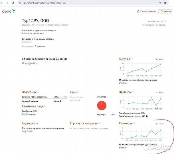This screenshot has height=154, width=174.
Task: Open the help icon next to Связанные лица
Action: 44,106
